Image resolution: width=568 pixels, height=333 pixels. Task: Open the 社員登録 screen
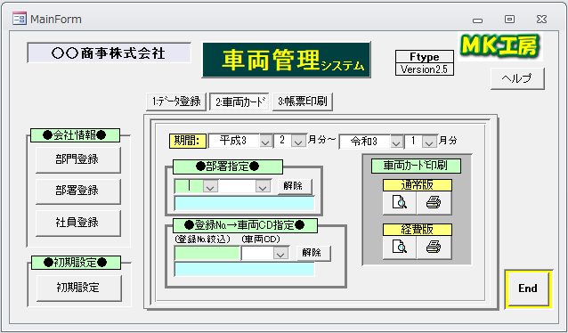pyautogui.click(x=77, y=223)
